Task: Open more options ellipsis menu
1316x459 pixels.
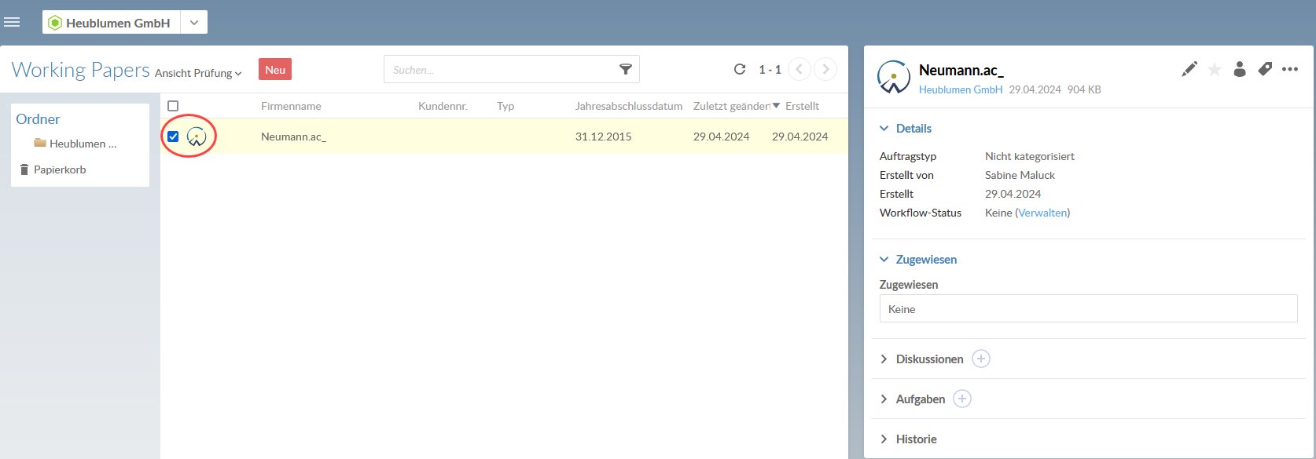Action: coord(1290,69)
